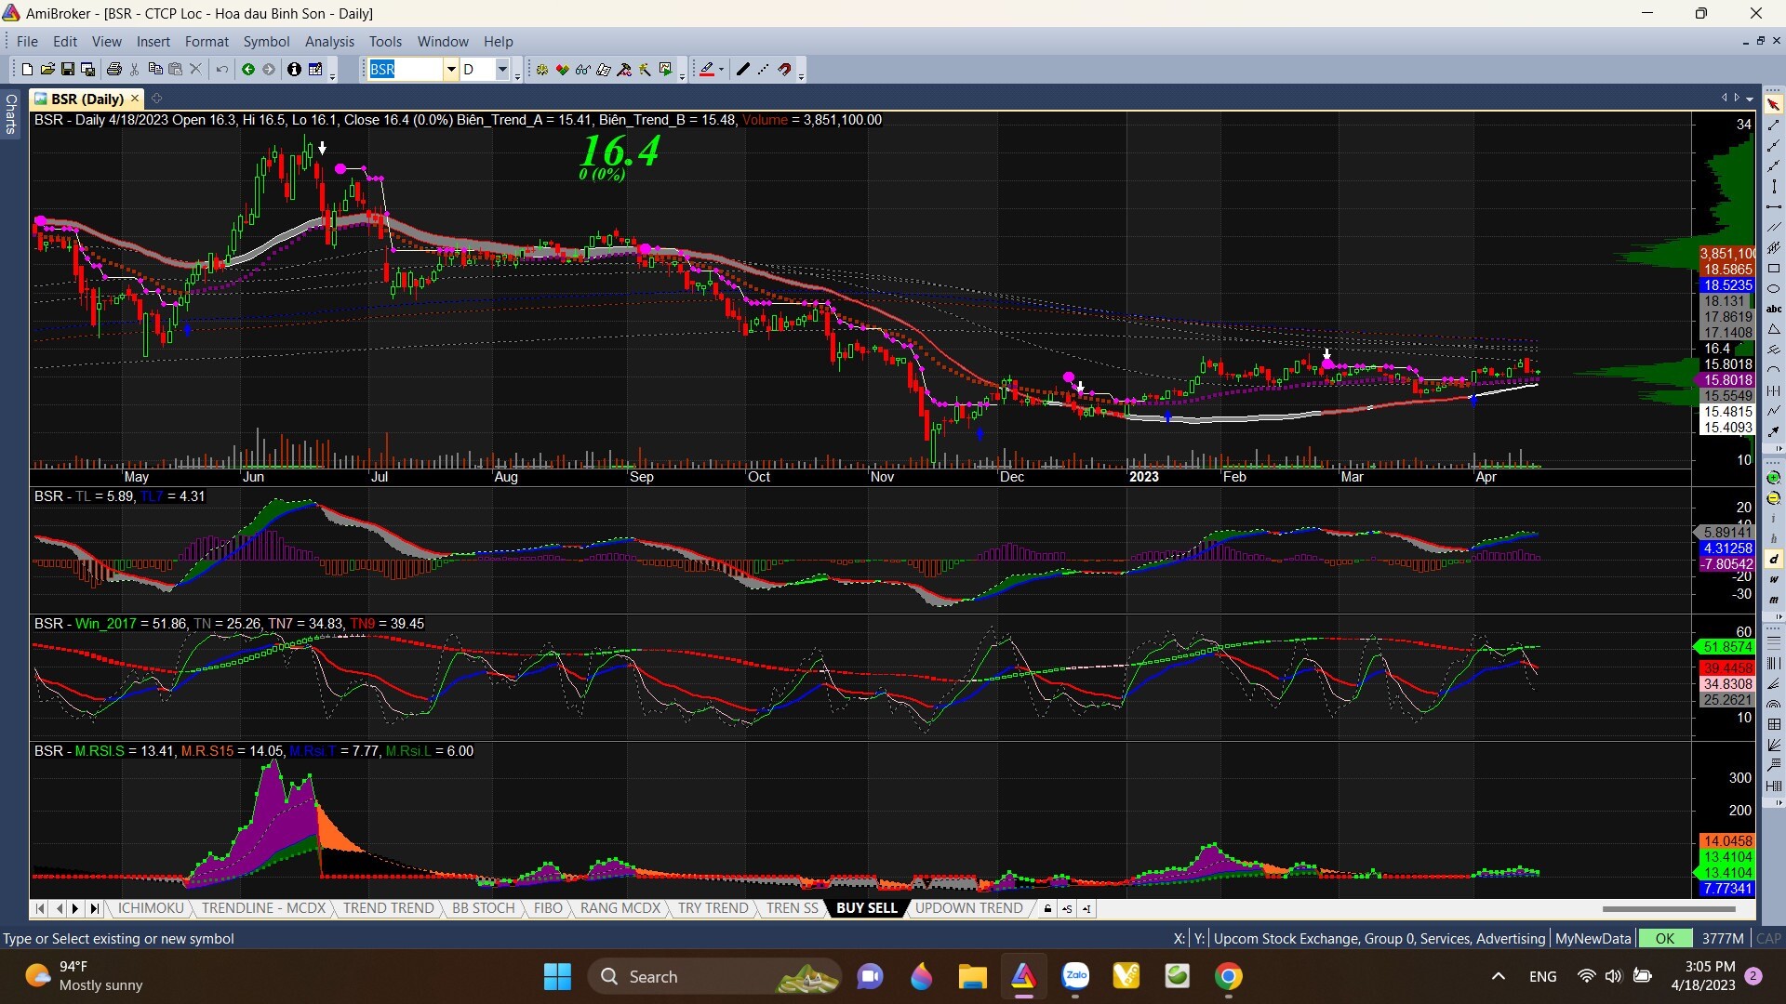Image resolution: width=1786 pixels, height=1004 pixels.
Task: Print the chart with the printer icon
Action: (113, 70)
